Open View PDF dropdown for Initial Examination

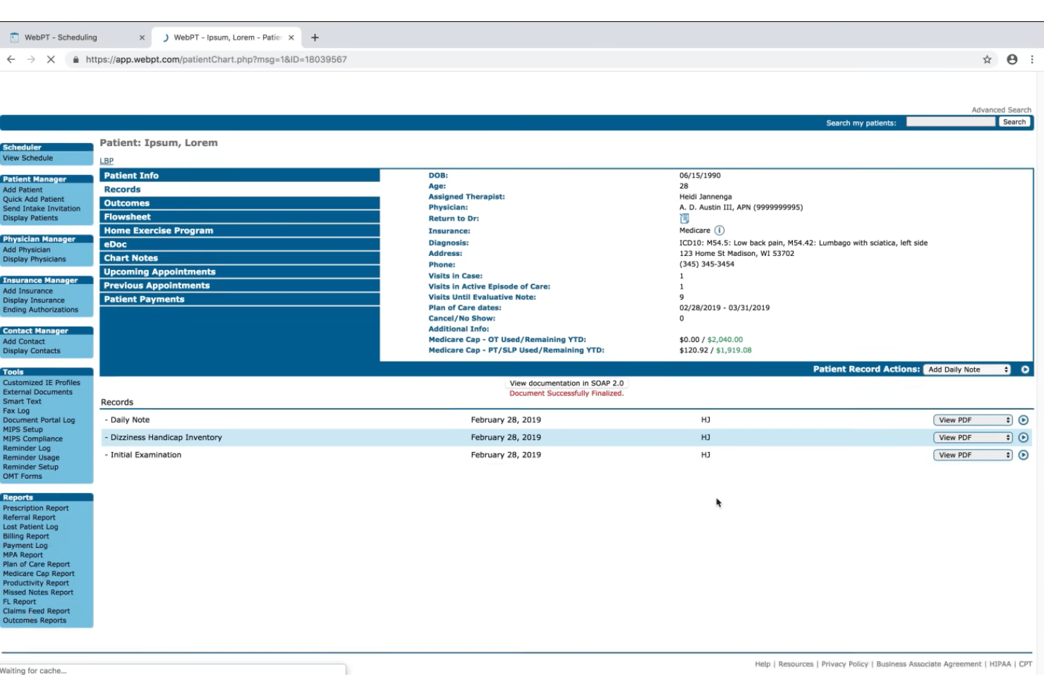pyautogui.click(x=973, y=456)
